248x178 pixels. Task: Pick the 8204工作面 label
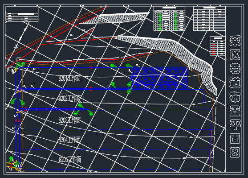click(x=69, y=140)
